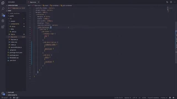Click the Ln 25, Col 21 status item
Image resolution: width=177 pixels, height=99 pixels.
(118, 98)
